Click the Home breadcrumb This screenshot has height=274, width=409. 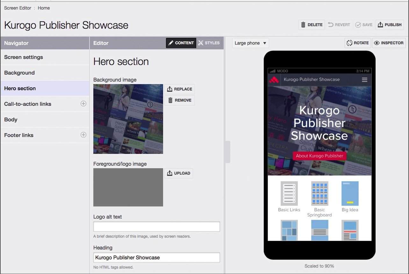click(x=44, y=8)
